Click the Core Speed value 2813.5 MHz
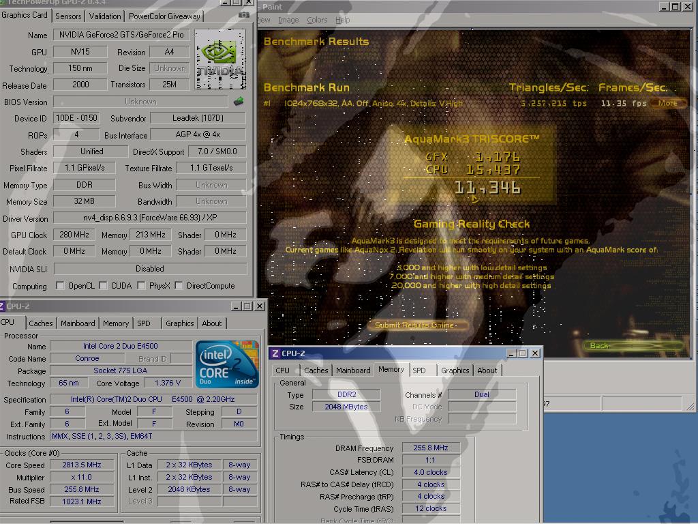698x524 pixels. [82, 465]
